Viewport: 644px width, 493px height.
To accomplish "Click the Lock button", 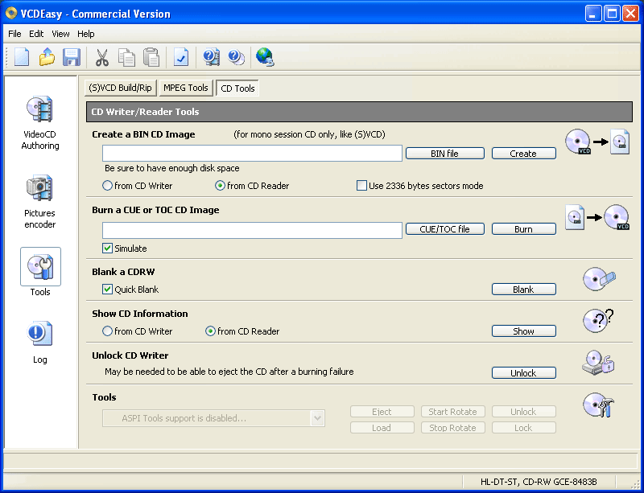I will [x=524, y=428].
